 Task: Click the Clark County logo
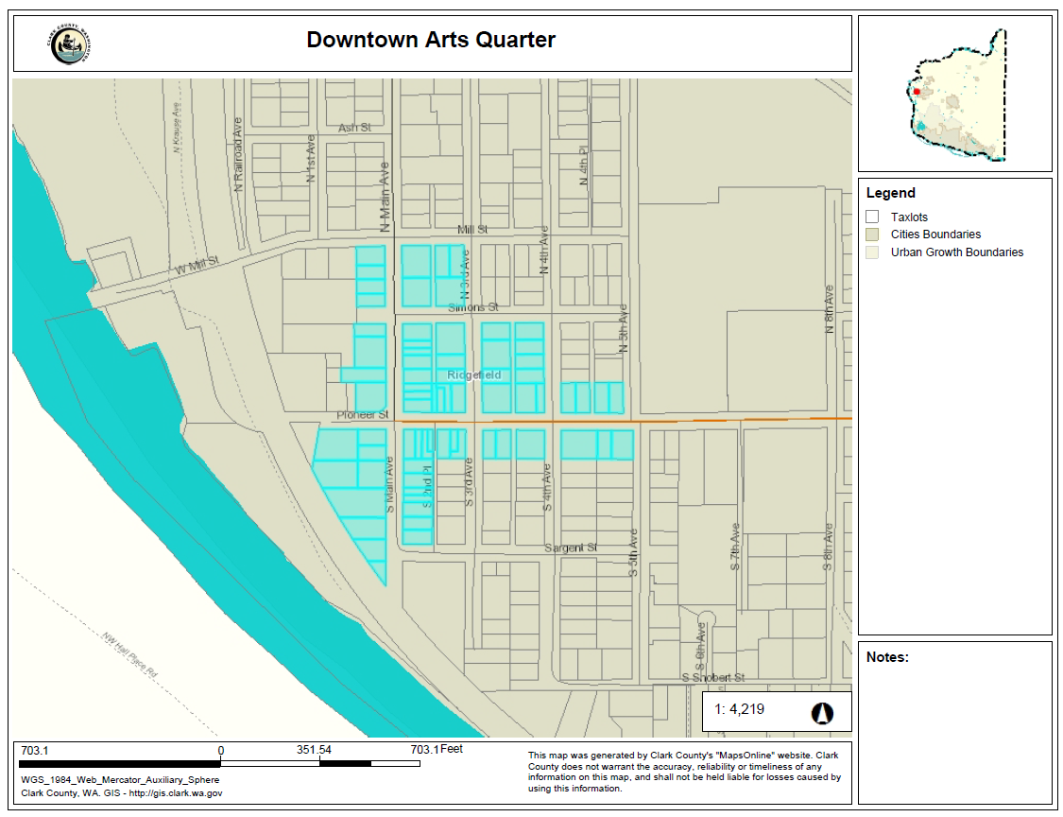70,43
